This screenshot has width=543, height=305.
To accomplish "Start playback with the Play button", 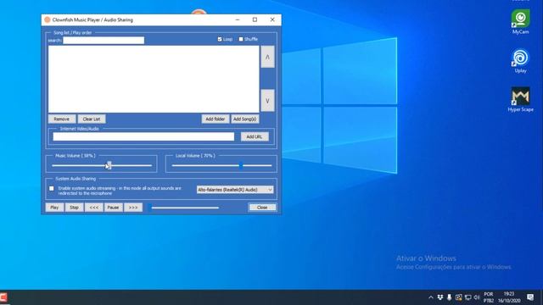I will click(x=54, y=208).
